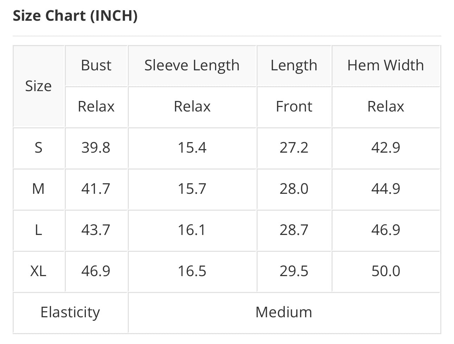Viewport: 454px width, 344px height.
Task: Select the Length column header
Action: tap(294, 65)
